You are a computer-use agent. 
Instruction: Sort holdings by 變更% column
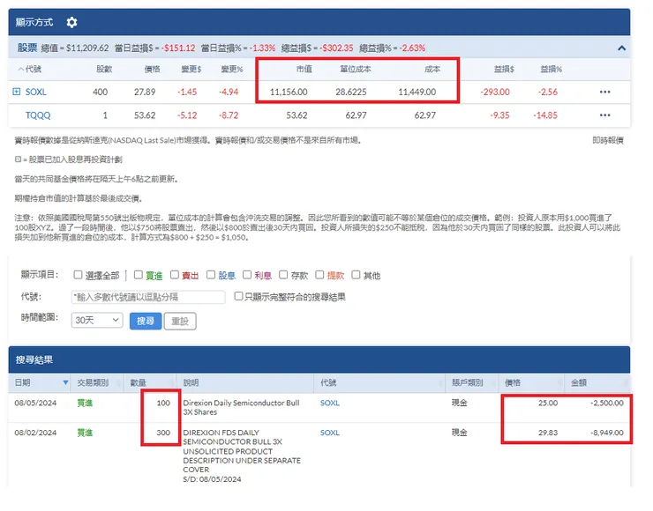(x=231, y=69)
